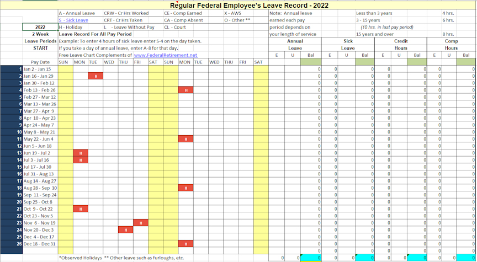
Task: Click the H holiday cell in Nov 20 - Dec 3 row
Action: point(126,230)
